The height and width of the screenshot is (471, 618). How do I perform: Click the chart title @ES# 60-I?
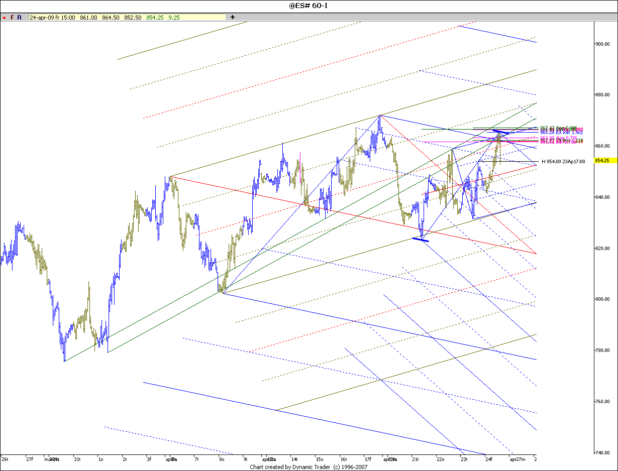[x=309, y=6]
